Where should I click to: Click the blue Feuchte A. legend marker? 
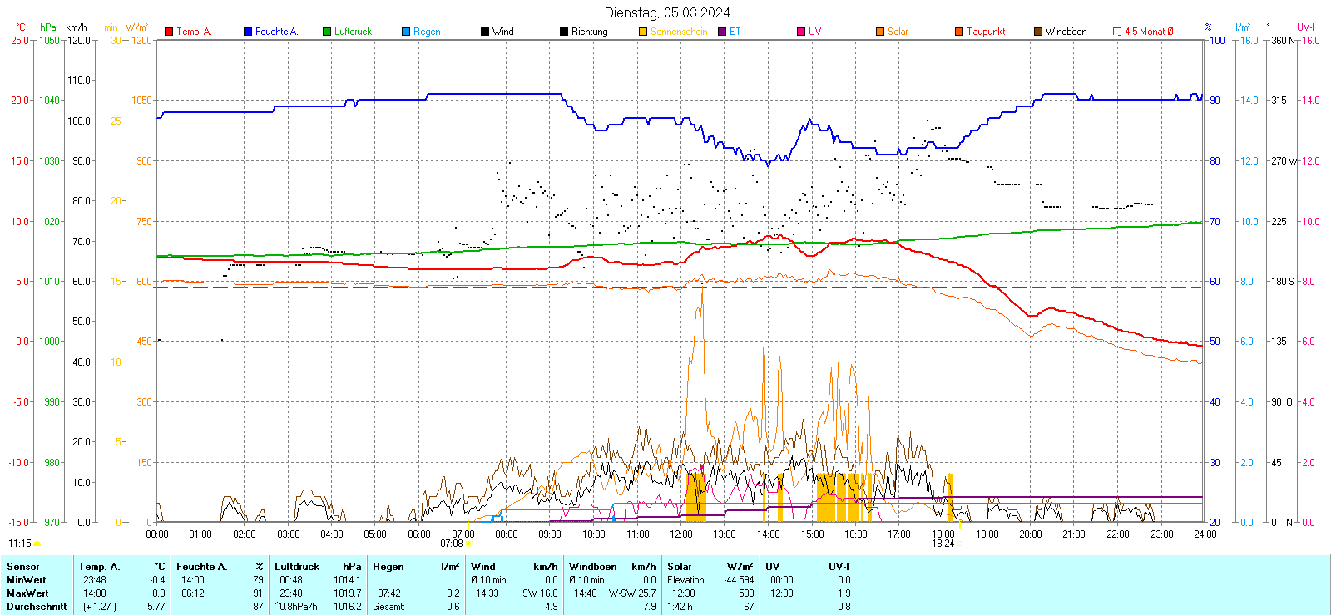tap(248, 32)
